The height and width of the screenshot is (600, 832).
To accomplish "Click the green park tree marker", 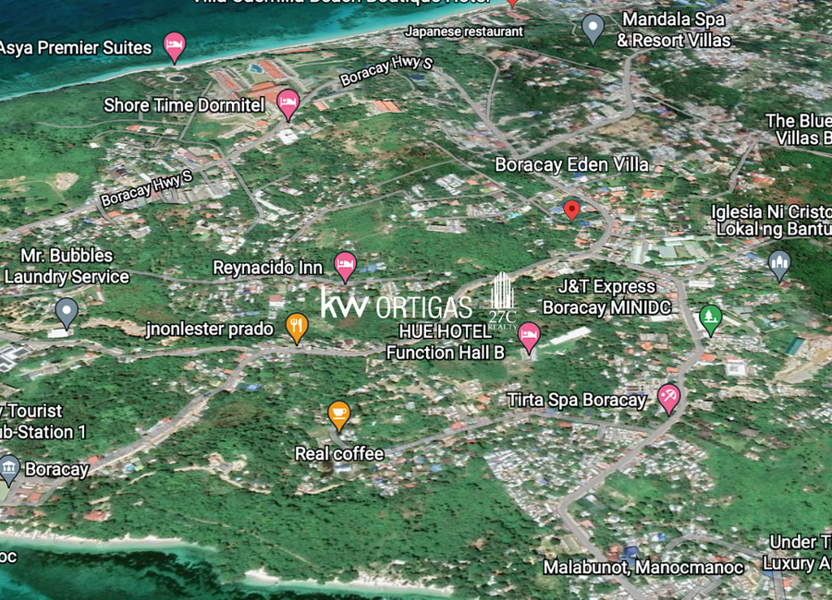I will (711, 319).
